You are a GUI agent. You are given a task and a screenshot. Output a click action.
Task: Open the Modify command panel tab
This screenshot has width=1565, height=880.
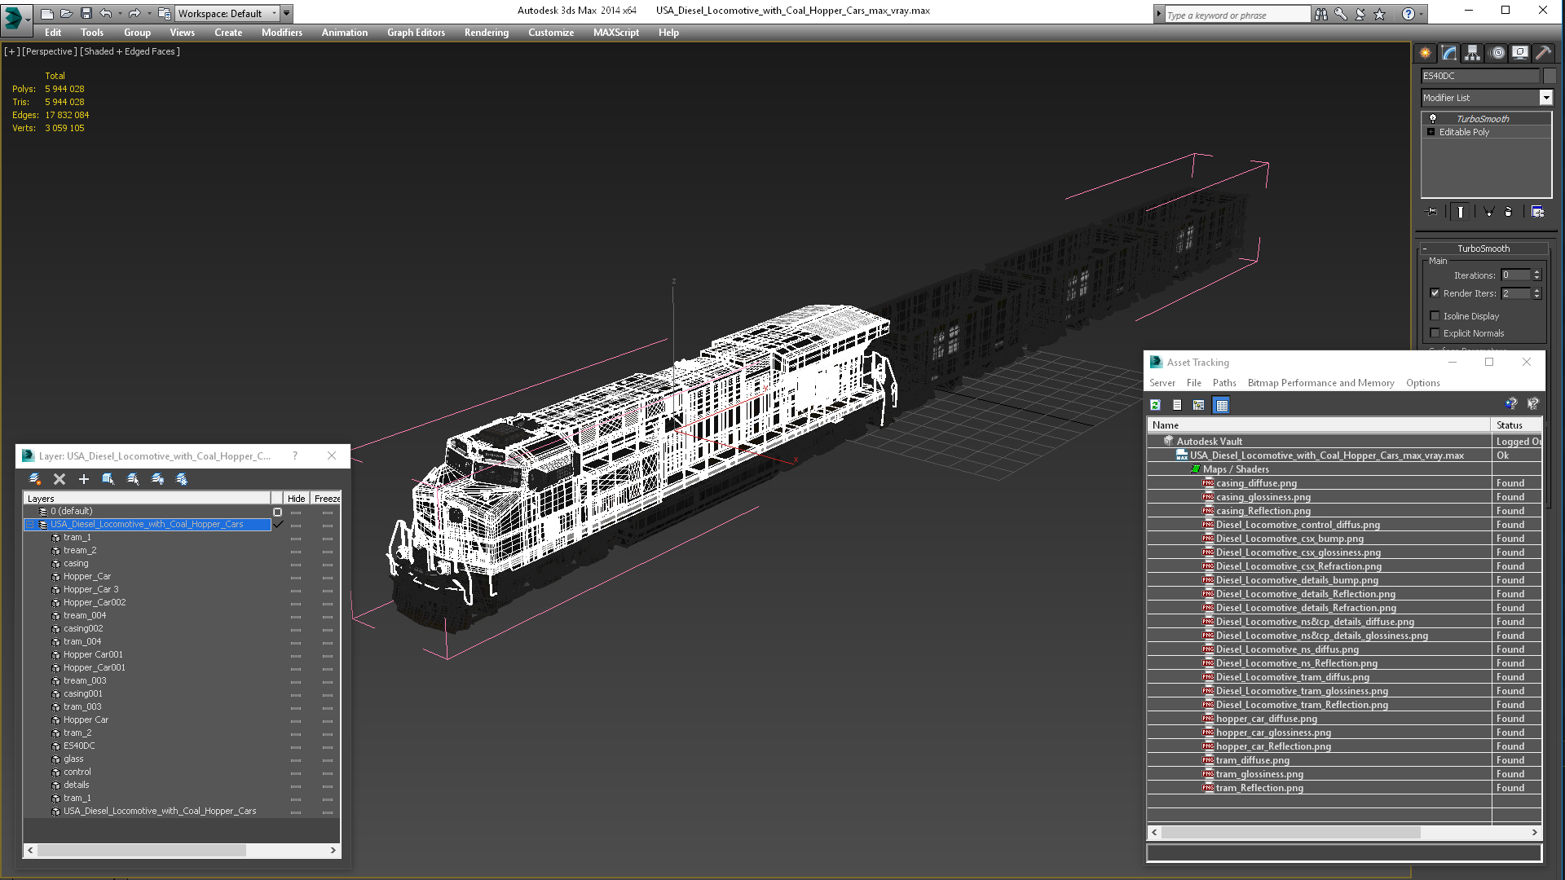pos(1449,53)
